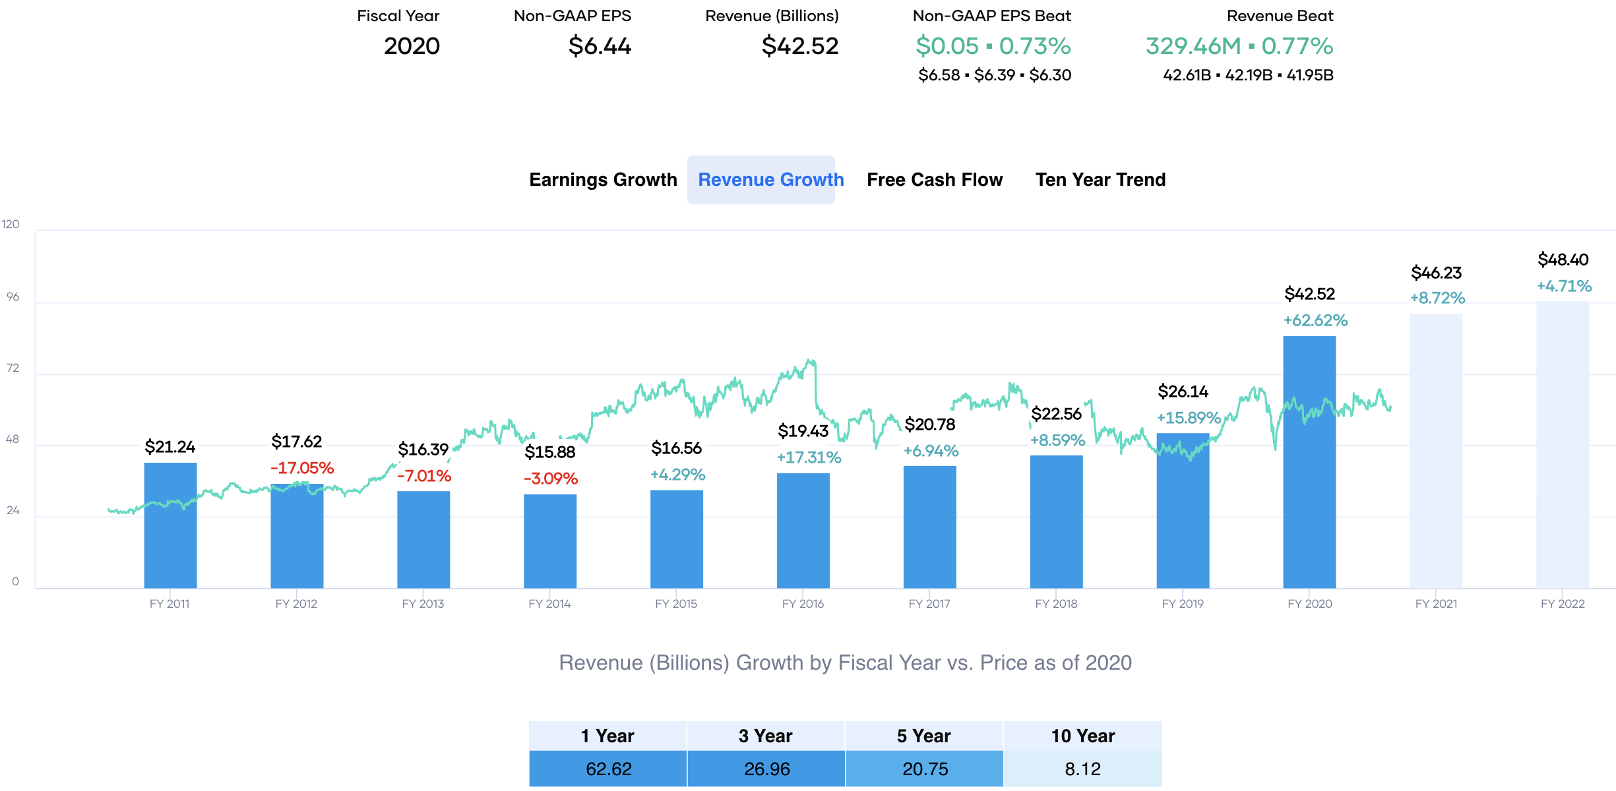
Task: Click the FY 2016 axis label
Action: [x=803, y=604]
